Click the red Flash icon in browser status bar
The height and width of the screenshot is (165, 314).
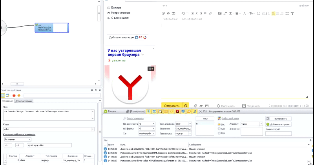pyautogui.click(x=177, y=111)
